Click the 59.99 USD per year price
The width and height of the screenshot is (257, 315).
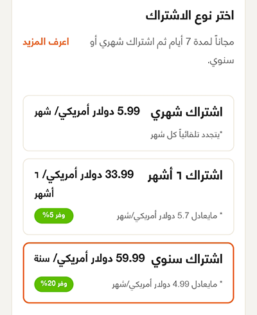[89, 258]
